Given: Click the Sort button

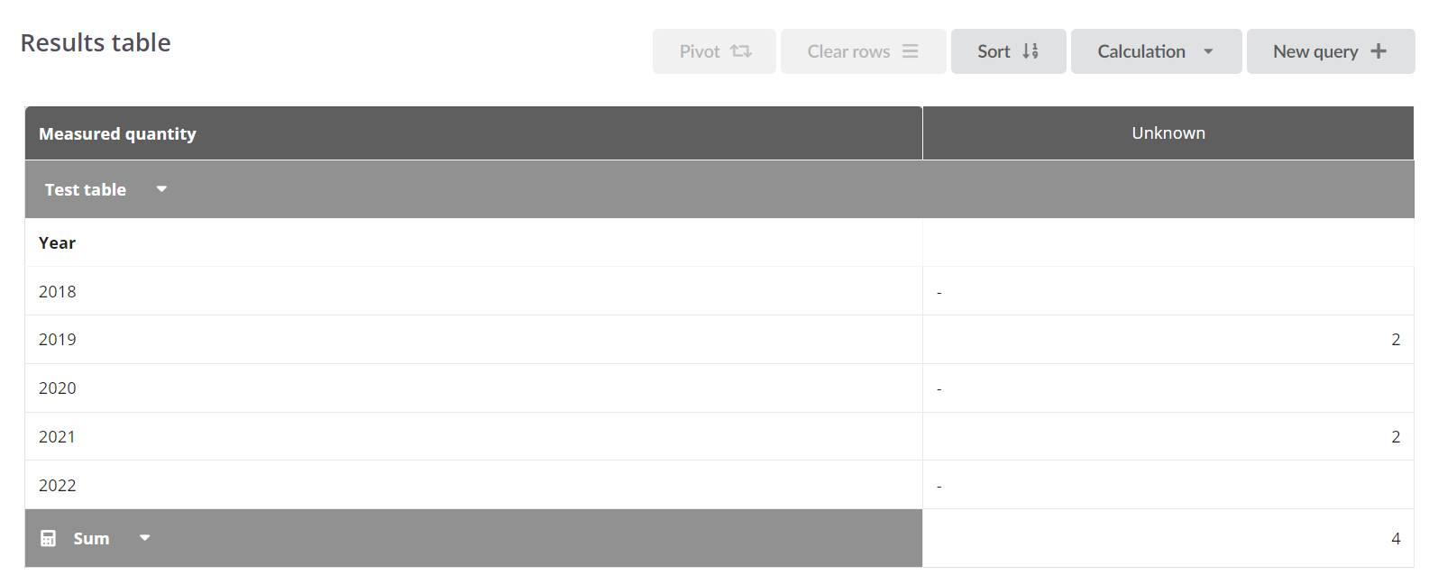Looking at the screenshot, I should 1009,51.
